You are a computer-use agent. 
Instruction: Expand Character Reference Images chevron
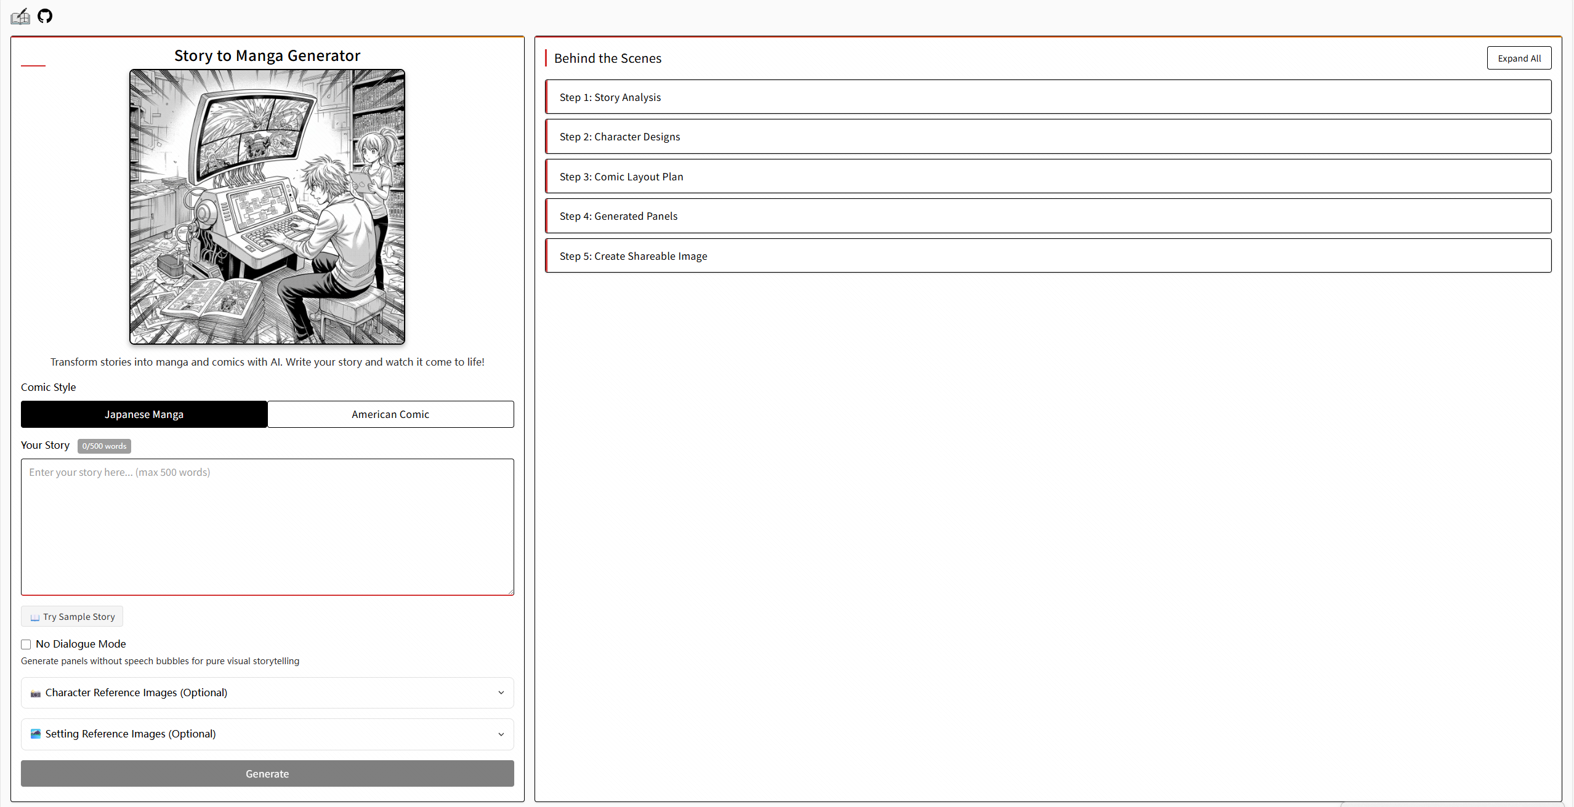tap(501, 693)
